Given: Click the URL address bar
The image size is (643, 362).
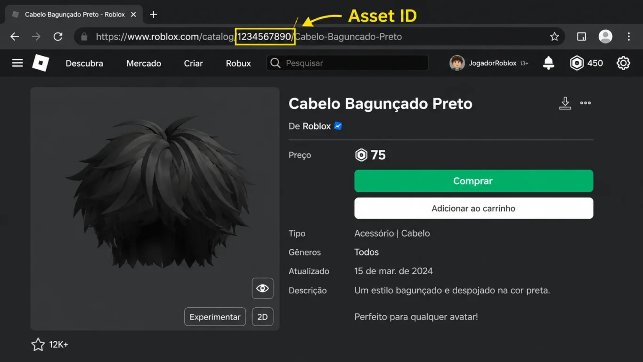Looking at the screenshot, I should point(319,37).
